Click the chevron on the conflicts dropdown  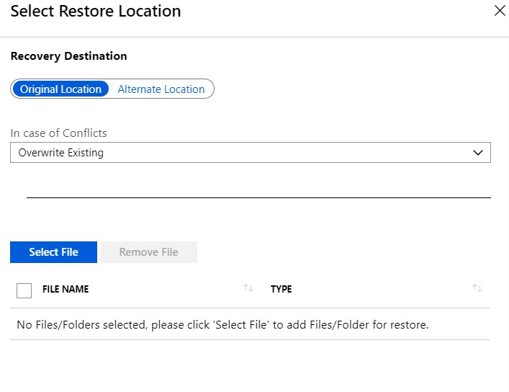pos(478,153)
